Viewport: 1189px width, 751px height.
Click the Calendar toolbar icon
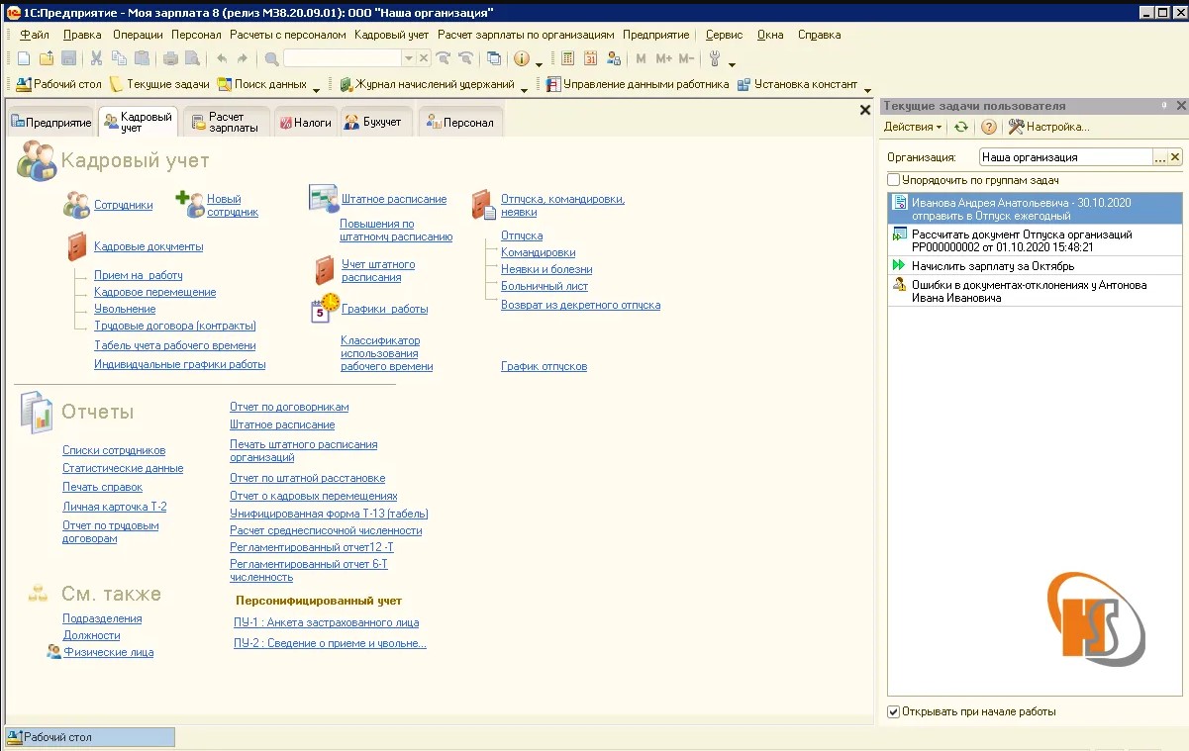point(591,58)
